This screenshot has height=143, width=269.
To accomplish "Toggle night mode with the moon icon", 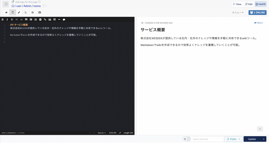I will [26, 13].
